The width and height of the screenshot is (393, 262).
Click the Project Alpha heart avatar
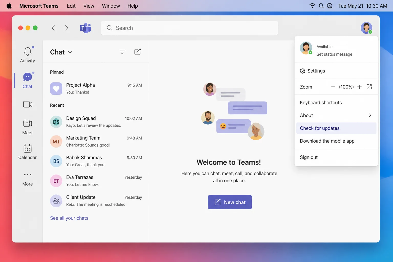(x=56, y=89)
